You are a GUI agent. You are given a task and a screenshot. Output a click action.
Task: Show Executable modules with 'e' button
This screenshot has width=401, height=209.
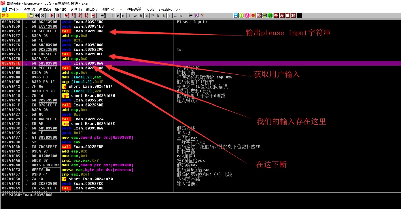point(118,15)
